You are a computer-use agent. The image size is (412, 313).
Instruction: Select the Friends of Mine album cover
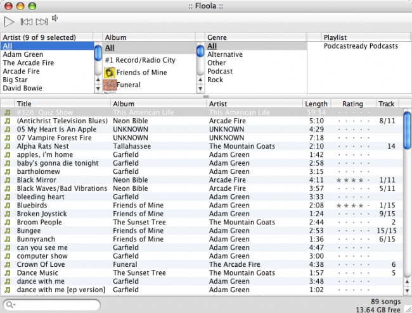(x=109, y=73)
